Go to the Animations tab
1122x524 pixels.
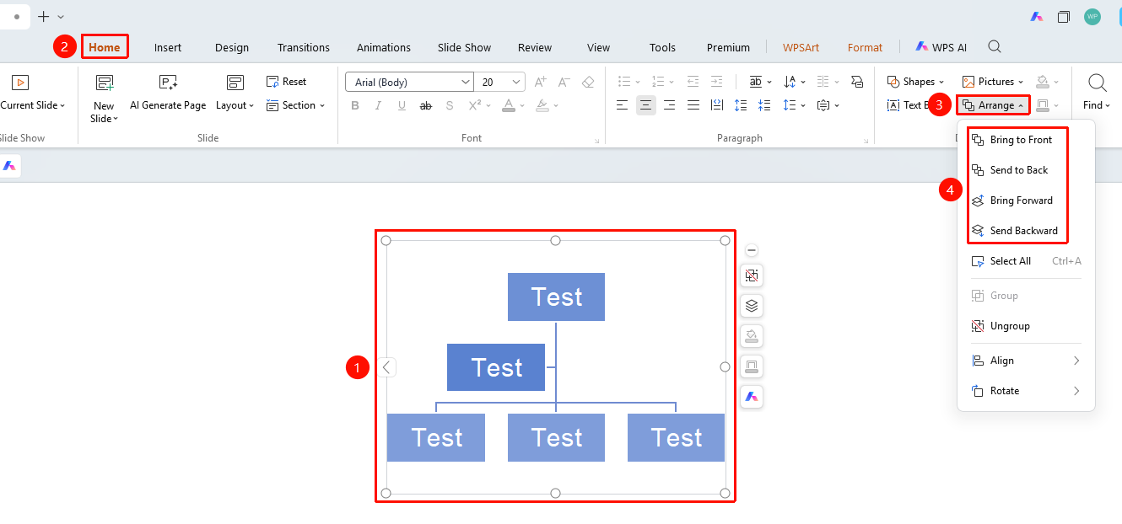[384, 47]
